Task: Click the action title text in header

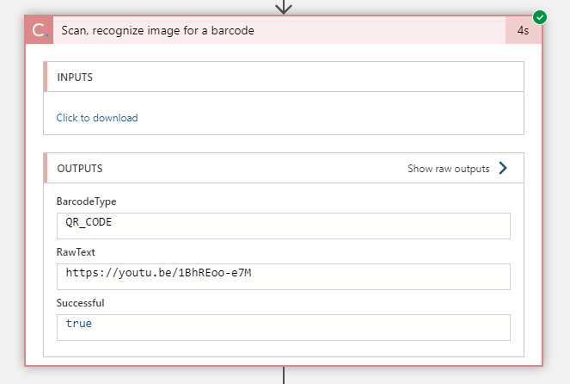Action: point(157,30)
